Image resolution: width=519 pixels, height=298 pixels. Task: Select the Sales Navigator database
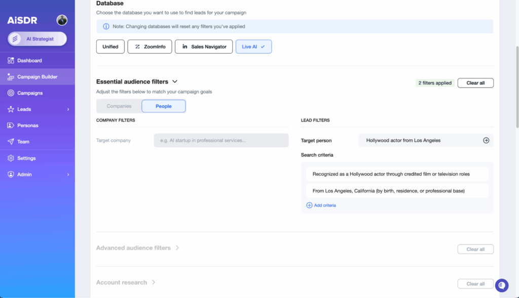coord(204,47)
